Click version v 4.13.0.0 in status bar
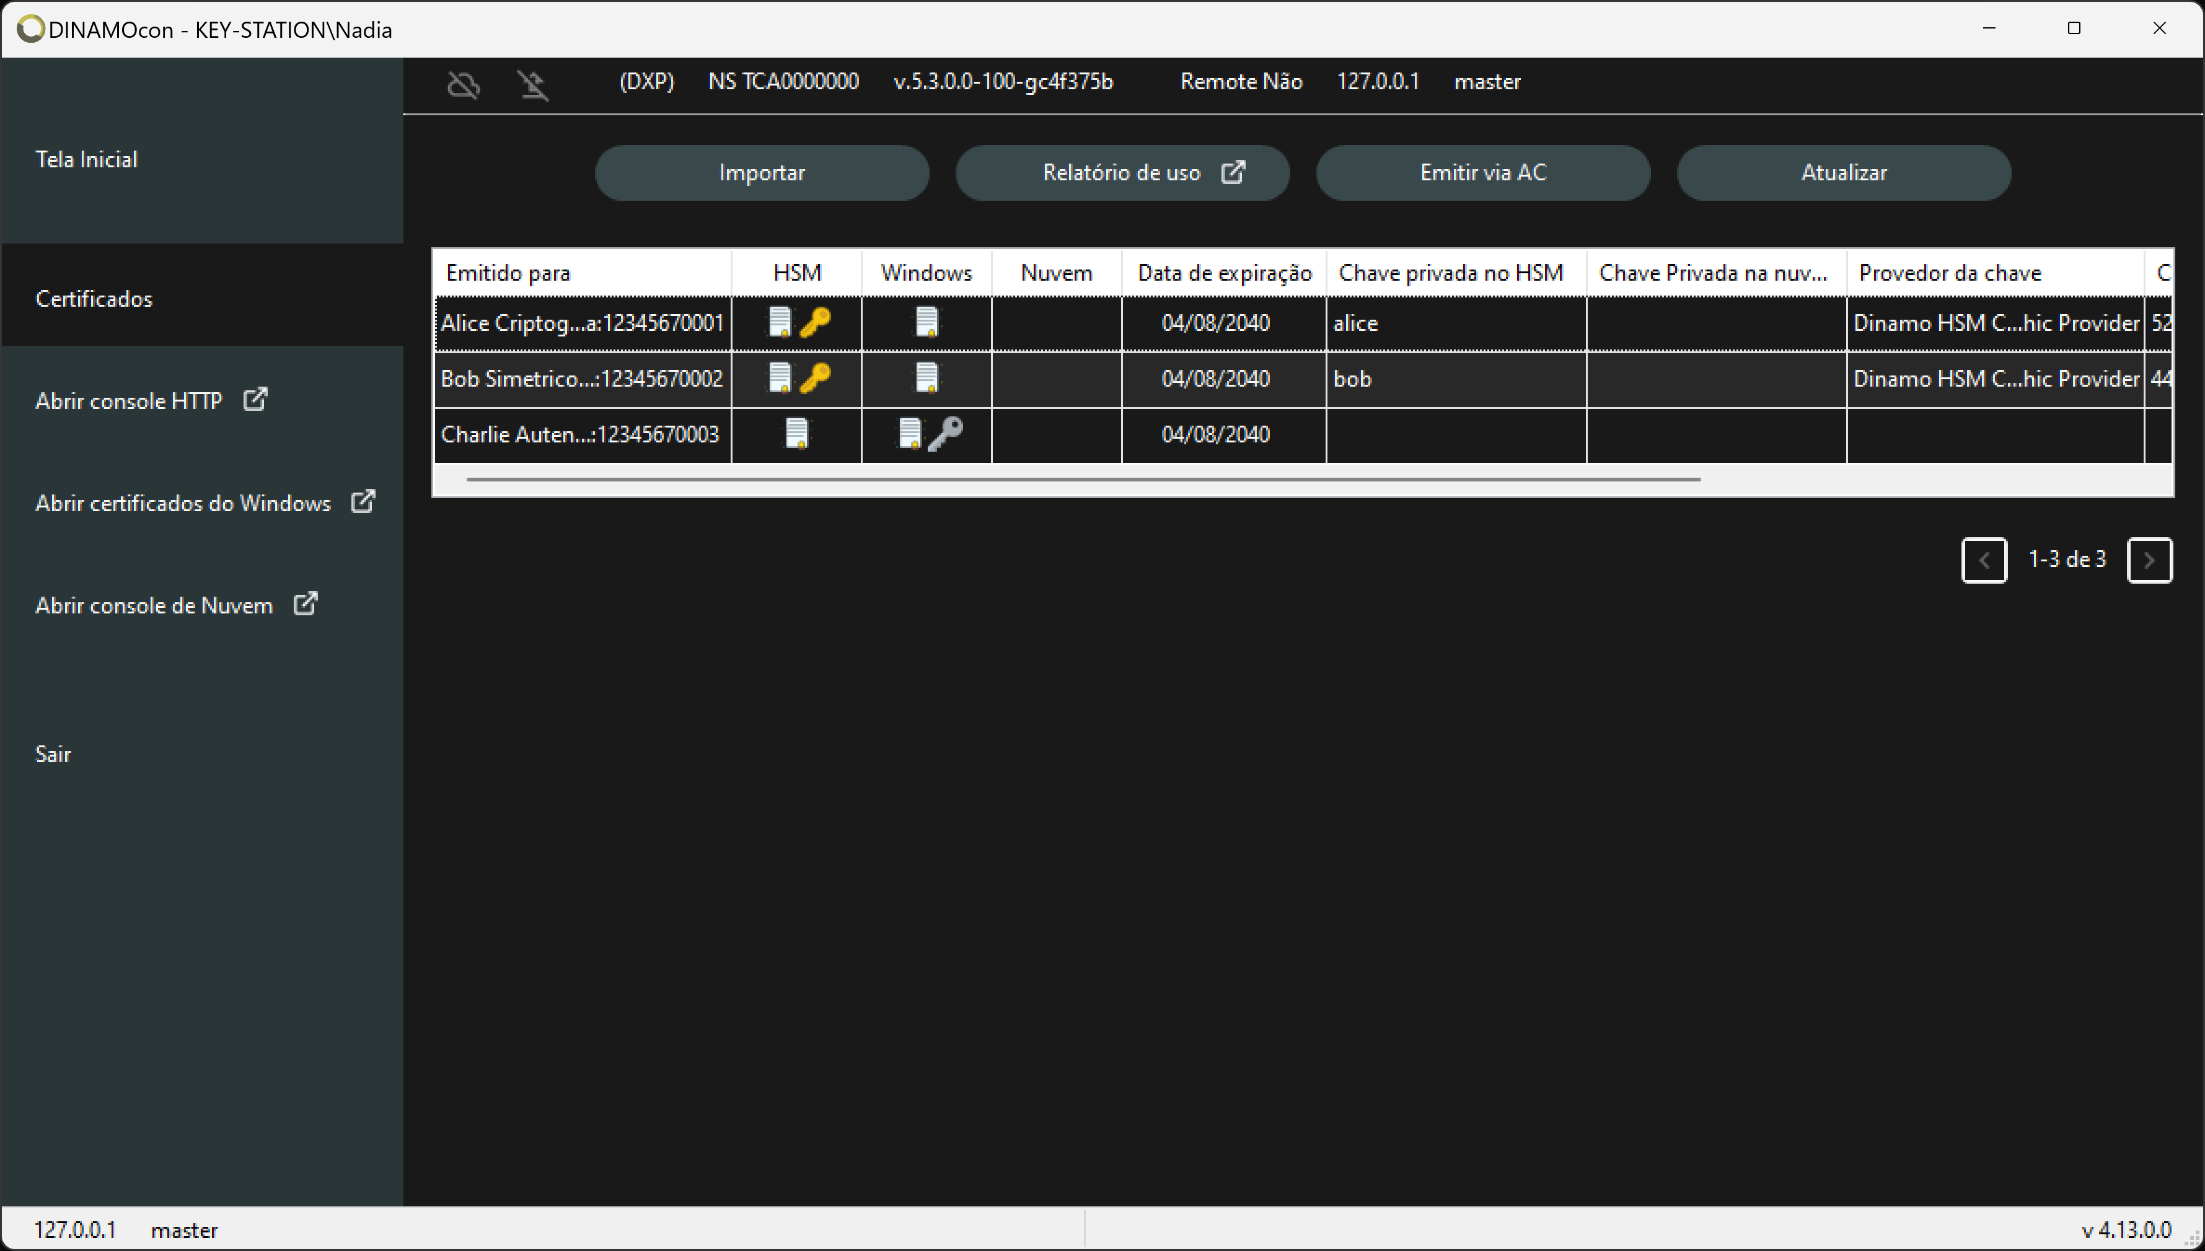Screen dimensions: 2205x1251 2126,1229
